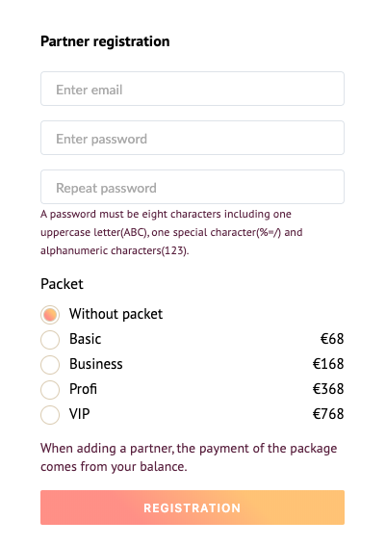Screen dimensions: 386x546
Task: Select the Repeat password text box
Action: pyautogui.click(x=193, y=187)
